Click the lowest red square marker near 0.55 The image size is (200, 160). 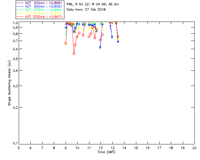click(74, 53)
